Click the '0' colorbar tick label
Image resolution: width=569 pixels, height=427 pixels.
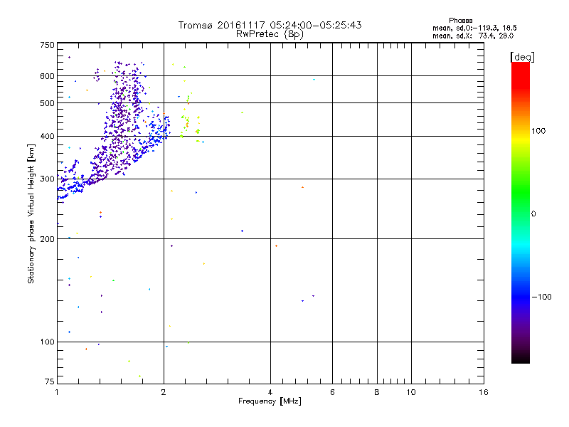(533, 214)
